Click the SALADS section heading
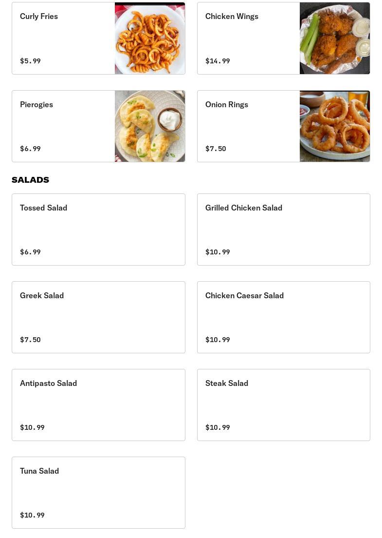Viewport: 382px width, 538px height. point(31,180)
